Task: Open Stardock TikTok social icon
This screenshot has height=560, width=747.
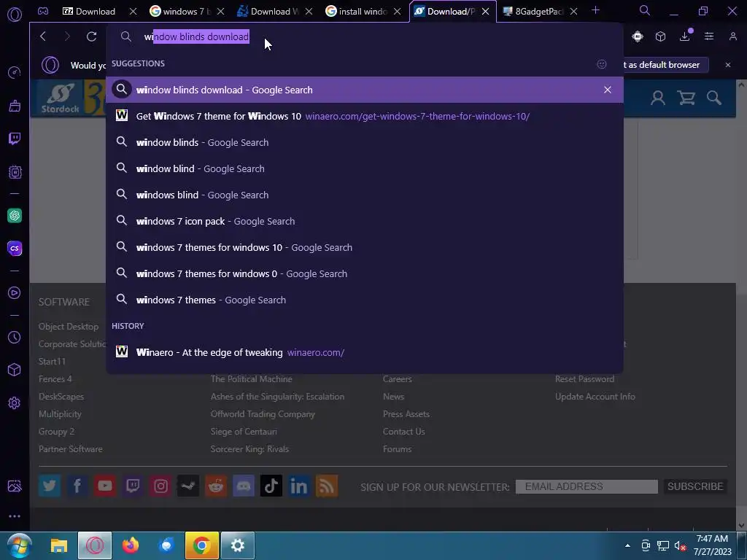Action: 271,486
